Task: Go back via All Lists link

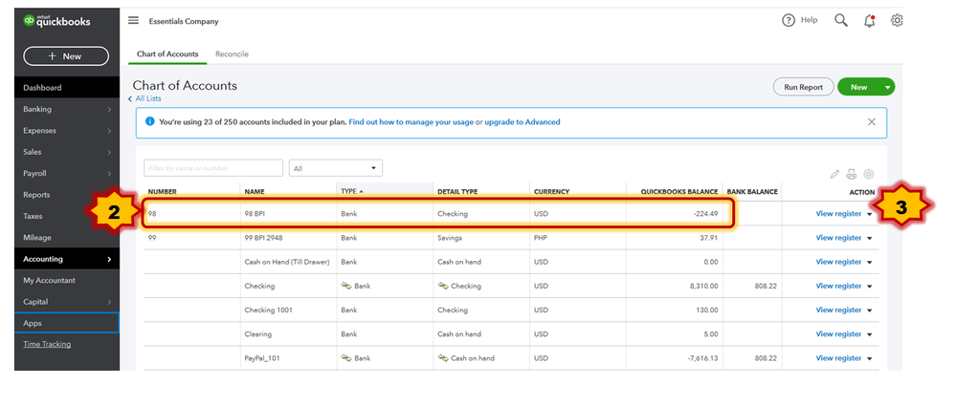Action: coord(148,98)
